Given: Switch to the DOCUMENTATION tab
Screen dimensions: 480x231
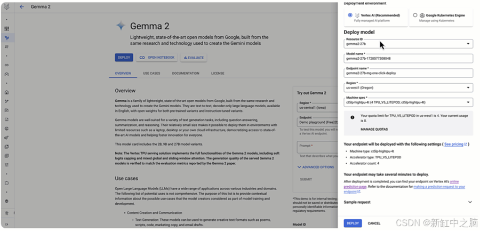Looking at the screenshot, I should (x=186, y=74).
